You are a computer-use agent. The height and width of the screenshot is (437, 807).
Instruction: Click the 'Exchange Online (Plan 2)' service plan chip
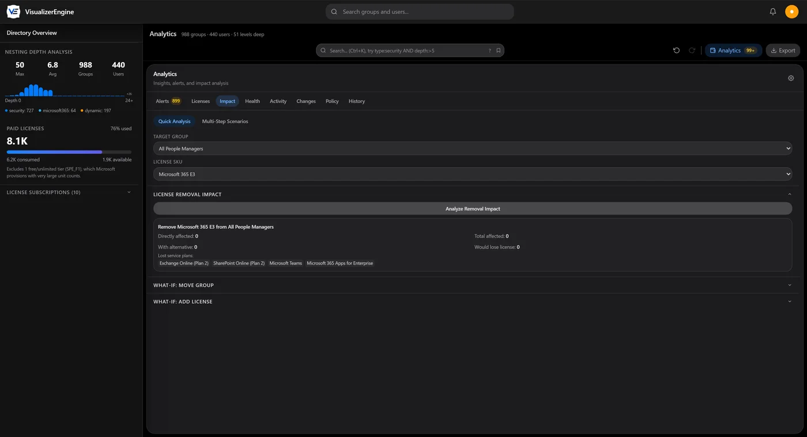(x=184, y=263)
